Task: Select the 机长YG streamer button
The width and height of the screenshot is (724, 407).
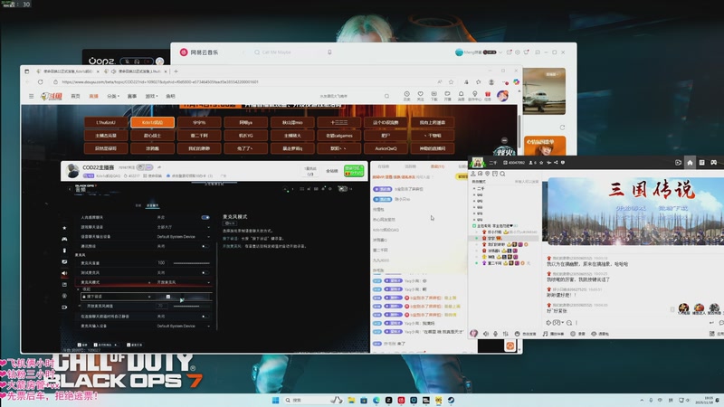Action: pyautogui.click(x=245, y=136)
